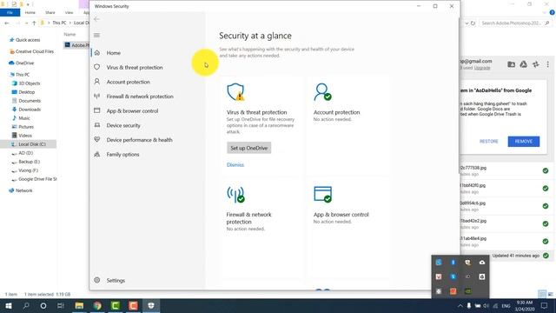The width and height of the screenshot is (556, 313).
Task: Click the File Explorer refresh icon
Action: coord(473,23)
